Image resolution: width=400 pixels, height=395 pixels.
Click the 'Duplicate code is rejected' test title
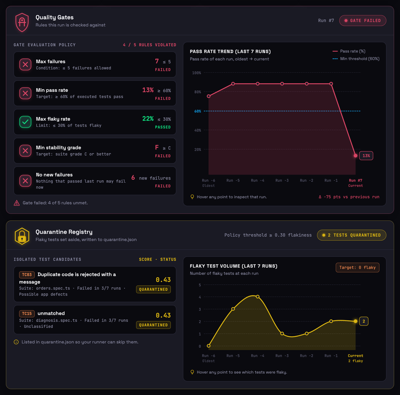click(67, 278)
